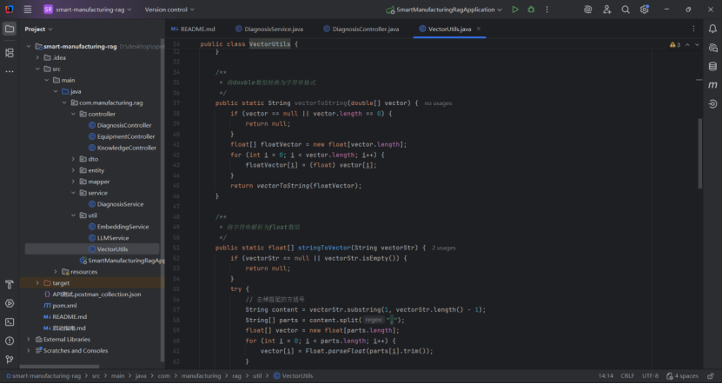Open the Project tool window icon
Image resolution: width=722 pixels, height=384 pixels.
click(10, 29)
